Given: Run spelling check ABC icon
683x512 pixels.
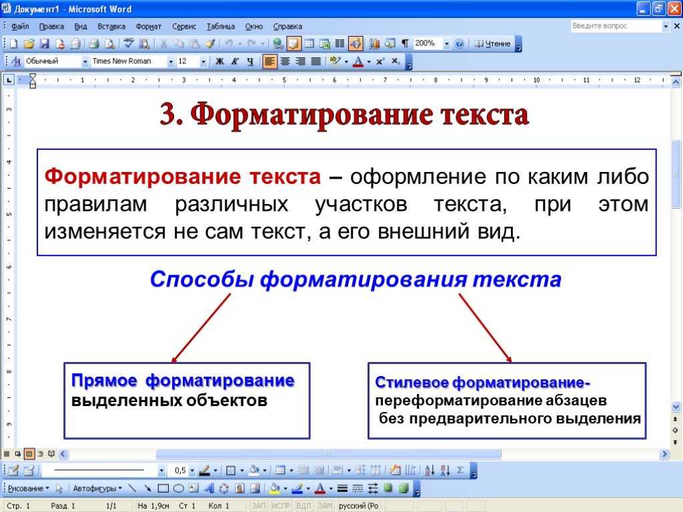Looking at the screenshot, I should [129, 43].
